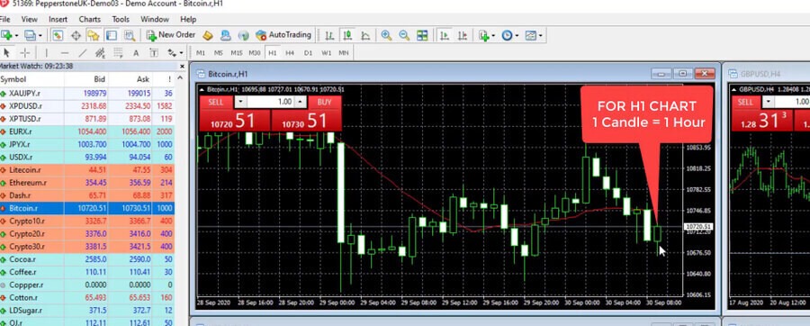The image size is (810, 326).
Task: Open the File menu
Action: [x=5, y=19]
